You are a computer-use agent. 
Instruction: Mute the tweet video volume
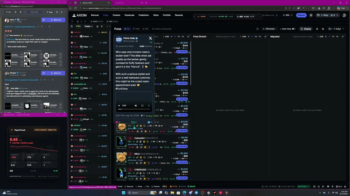[136, 106]
